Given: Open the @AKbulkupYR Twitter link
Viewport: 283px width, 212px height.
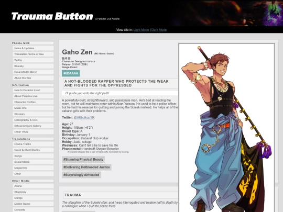Looking at the screenshot, I should click(x=84, y=118).
